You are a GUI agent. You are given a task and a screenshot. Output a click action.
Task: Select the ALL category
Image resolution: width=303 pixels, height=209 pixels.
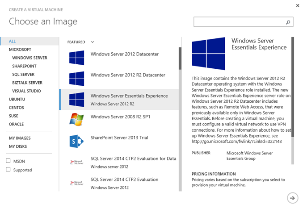[x=29, y=41]
